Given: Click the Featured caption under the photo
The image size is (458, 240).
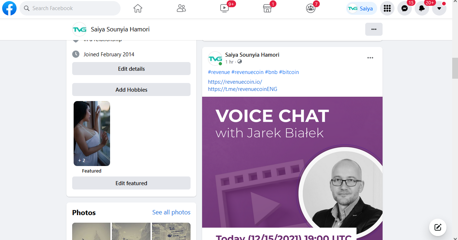Looking at the screenshot, I should coord(92,171).
